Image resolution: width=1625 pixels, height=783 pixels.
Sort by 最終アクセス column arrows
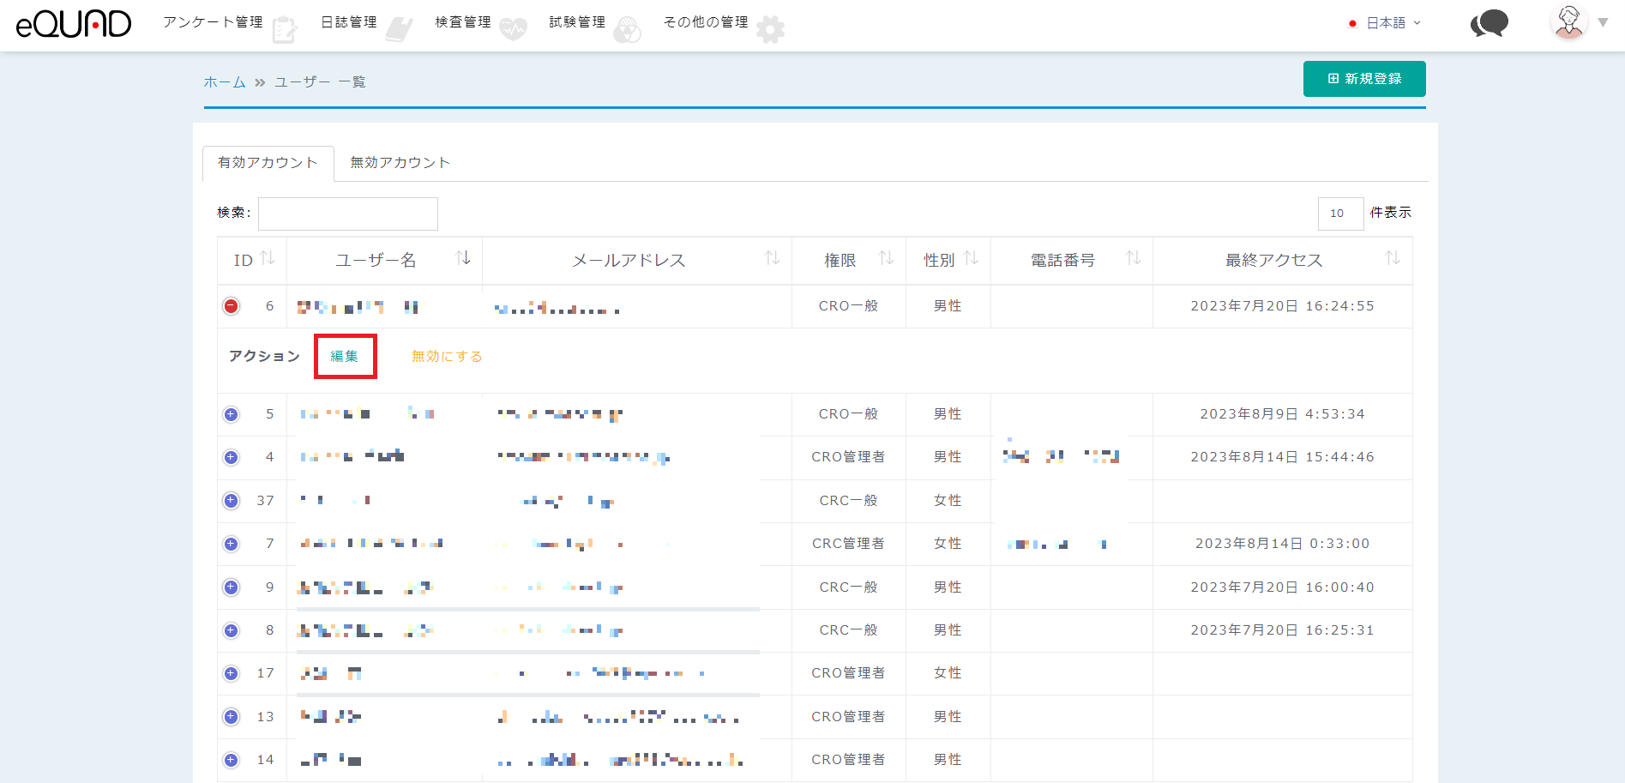point(1393,258)
